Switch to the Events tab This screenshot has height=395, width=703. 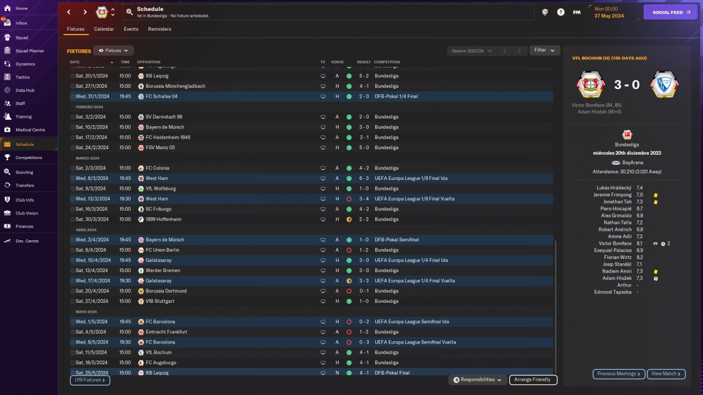click(x=131, y=29)
